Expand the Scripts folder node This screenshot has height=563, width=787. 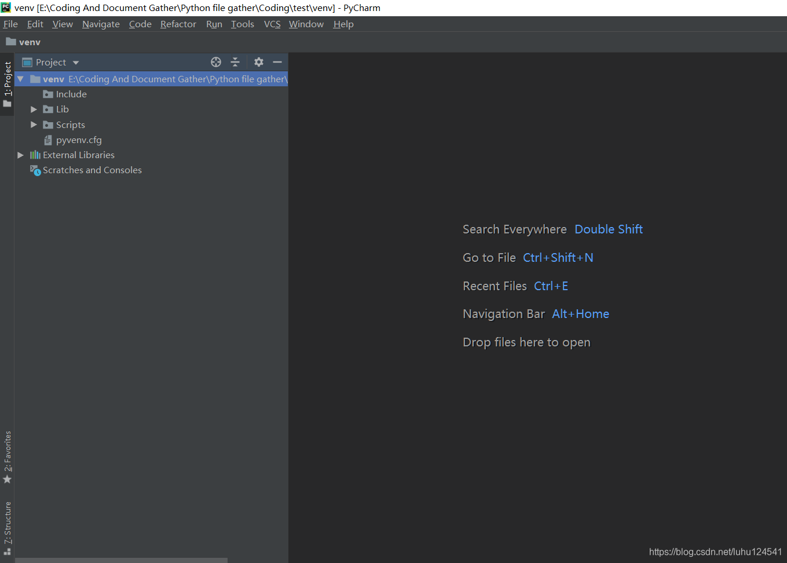click(34, 125)
